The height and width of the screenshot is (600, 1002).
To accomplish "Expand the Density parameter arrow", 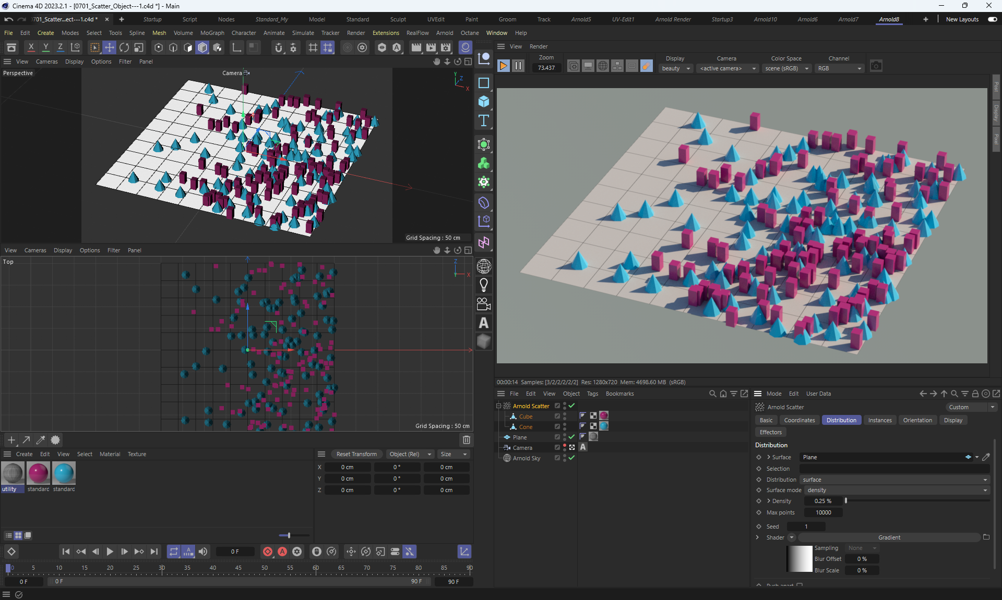I will (769, 501).
